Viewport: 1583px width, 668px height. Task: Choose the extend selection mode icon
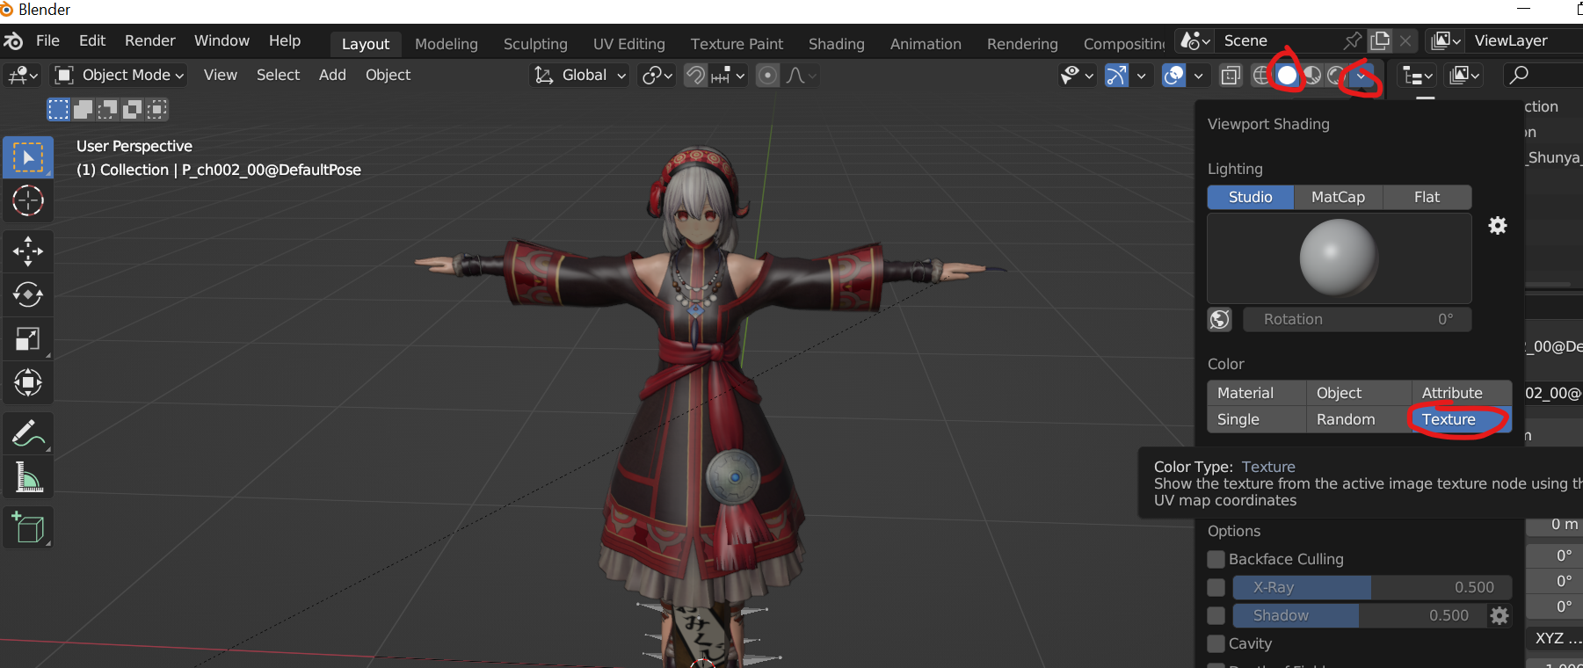[x=84, y=109]
